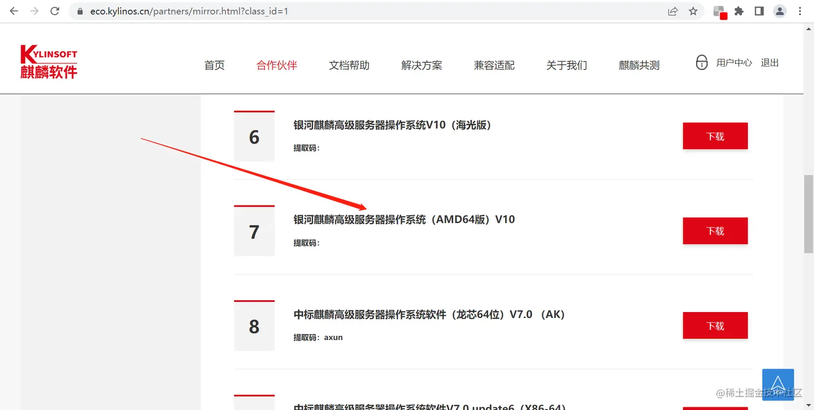Open the Chrome three-dot menu
This screenshot has width=814, height=410.
click(801, 11)
